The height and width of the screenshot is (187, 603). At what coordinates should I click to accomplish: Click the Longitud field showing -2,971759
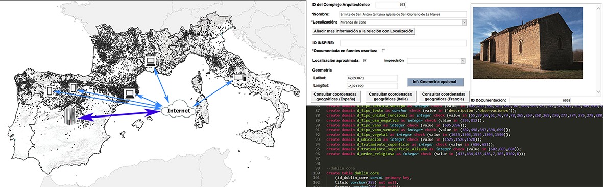tap(372, 86)
